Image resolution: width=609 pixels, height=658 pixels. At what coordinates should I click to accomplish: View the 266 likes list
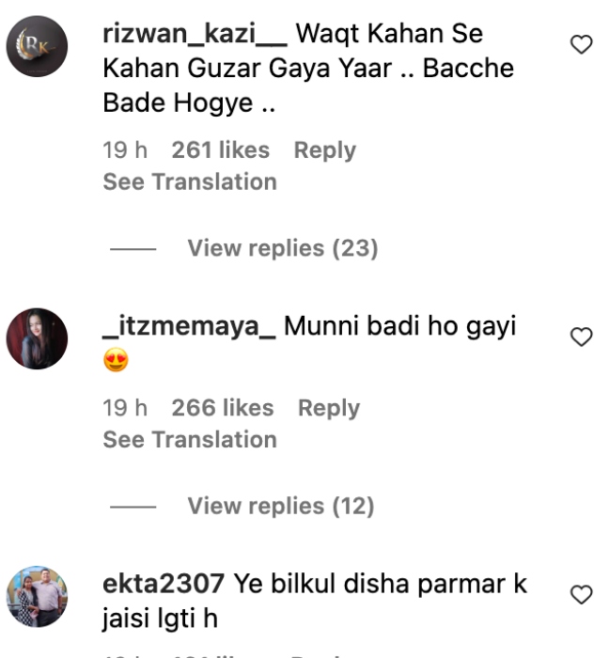point(223,408)
